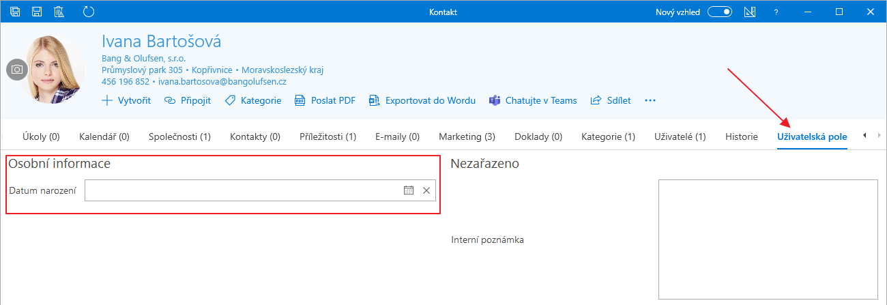Switch to the E-maily (0) tab
Viewport: 887px width, 305px height.
(x=397, y=136)
